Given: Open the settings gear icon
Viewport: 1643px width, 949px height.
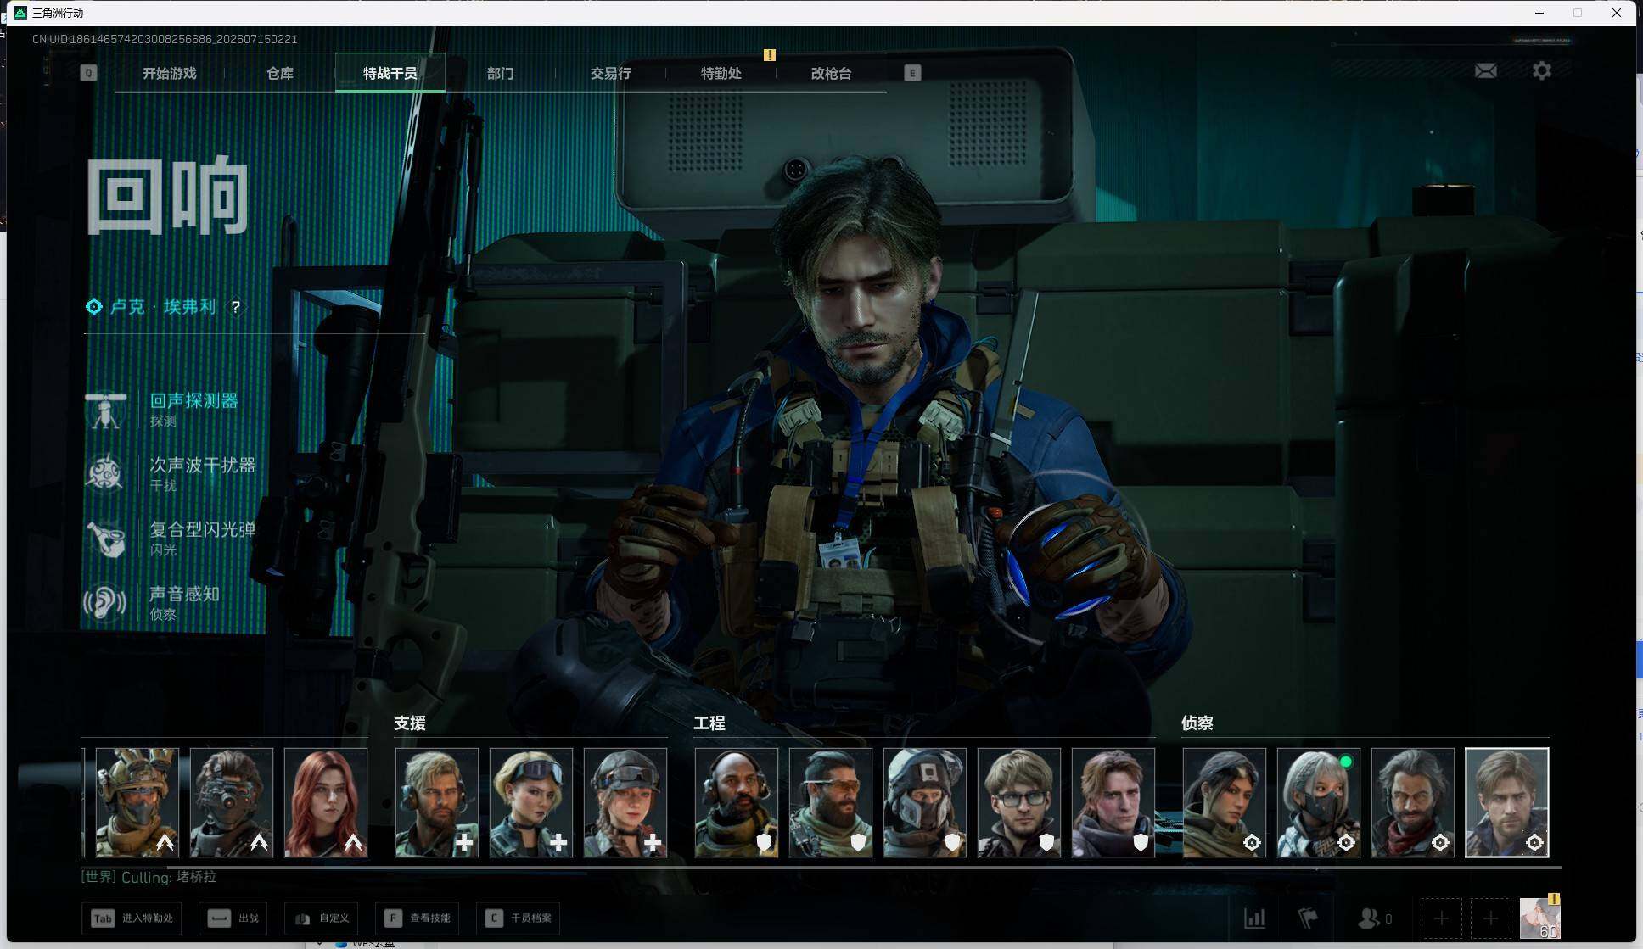Looking at the screenshot, I should click(x=1542, y=70).
